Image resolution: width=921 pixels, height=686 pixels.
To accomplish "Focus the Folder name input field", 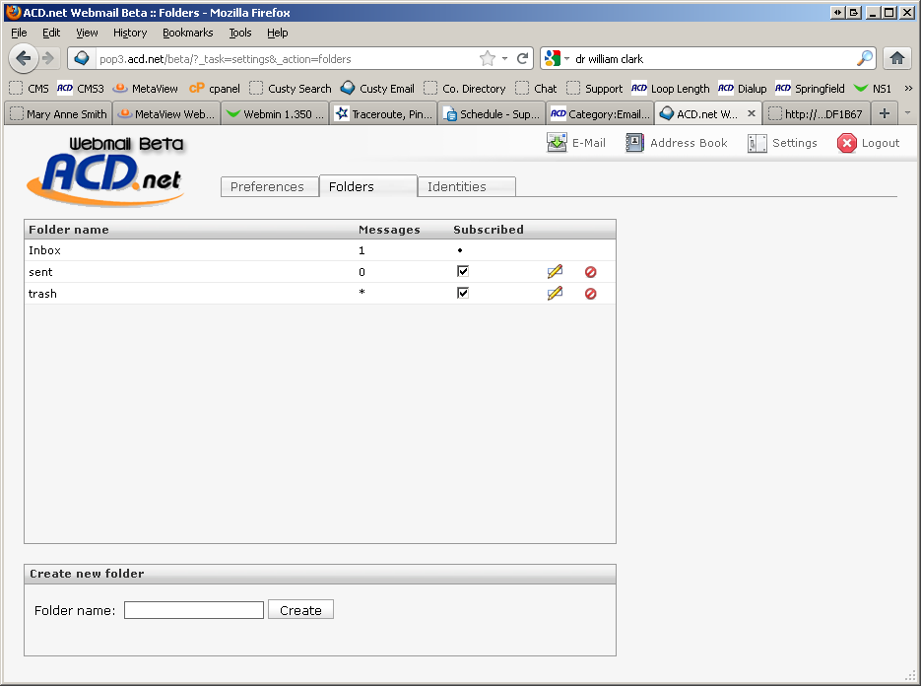I will pos(194,609).
